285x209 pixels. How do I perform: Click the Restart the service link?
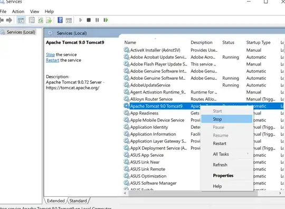coord(53,60)
